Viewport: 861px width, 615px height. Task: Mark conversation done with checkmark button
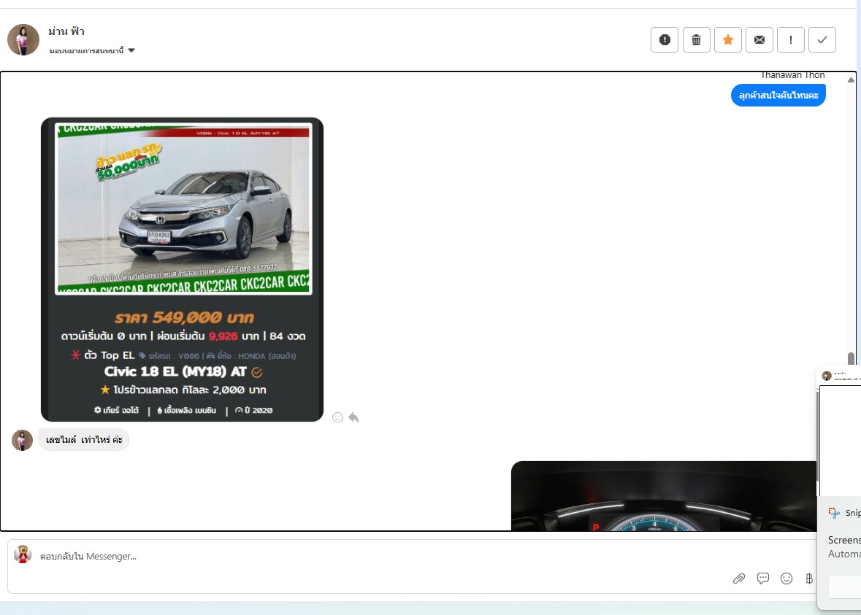(822, 39)
